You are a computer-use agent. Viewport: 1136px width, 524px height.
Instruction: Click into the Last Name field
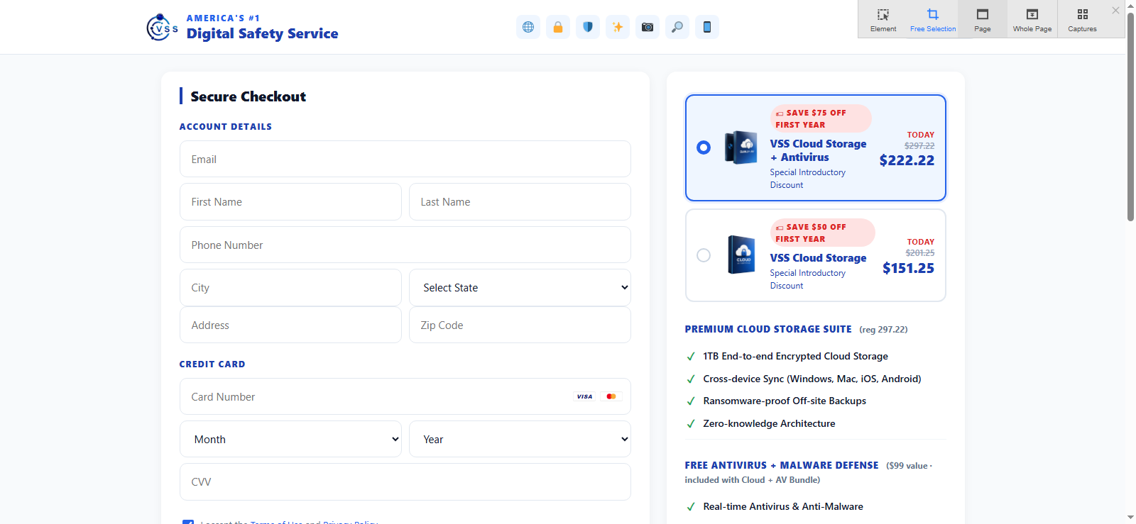pyautogui.click(x=520, y=202)
